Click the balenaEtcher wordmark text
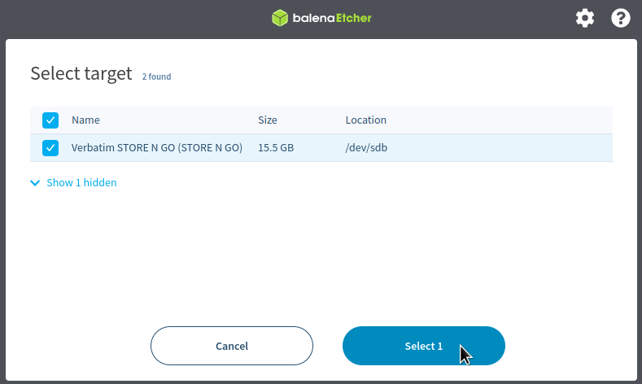 (x=332, y=18)
